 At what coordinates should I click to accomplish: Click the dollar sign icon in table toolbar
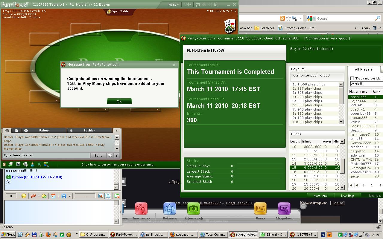[4, 164]
